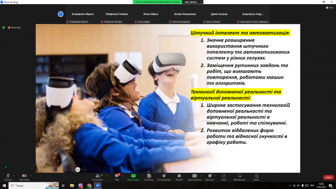Expand video options arrow beside Start Video

[x=31, y=176]
